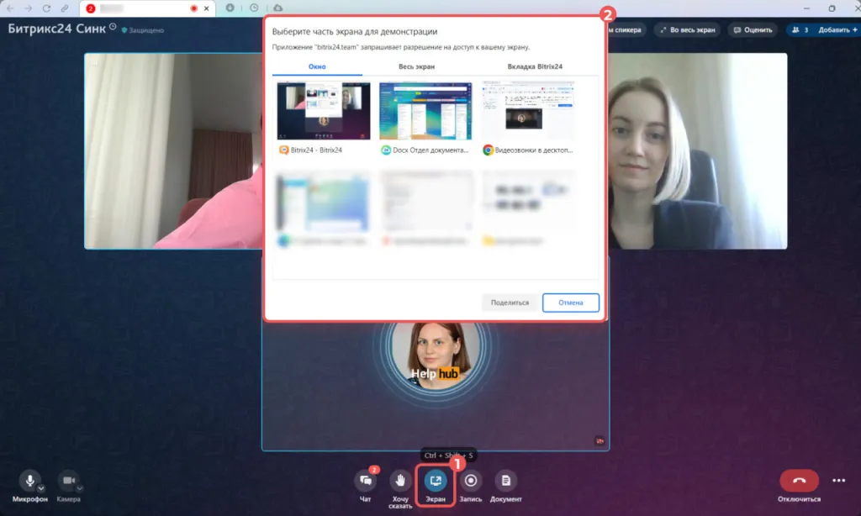The width and height of the screenshot is (861, 516).
Task: Hang up using the red Отключиться button
Action: 799,481
